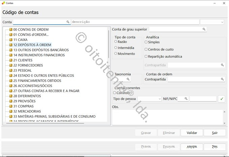Toggle the Controla checkbox in Contas correntes
The height and width of the screenshot is (157, 229).
point(115,93)
